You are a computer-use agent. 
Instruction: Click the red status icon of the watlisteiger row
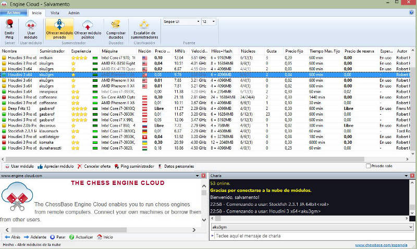pyautogui.click(x=4, y=137)
